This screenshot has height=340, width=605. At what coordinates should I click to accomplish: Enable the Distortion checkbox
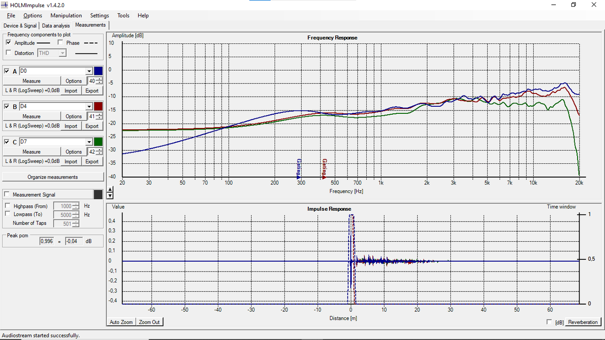9,53
